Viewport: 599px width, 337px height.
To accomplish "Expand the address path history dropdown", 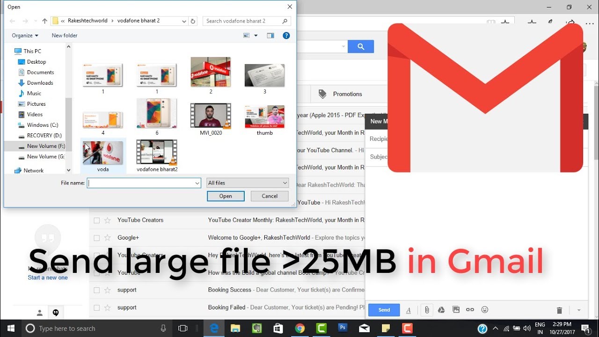I will point(184,21).
